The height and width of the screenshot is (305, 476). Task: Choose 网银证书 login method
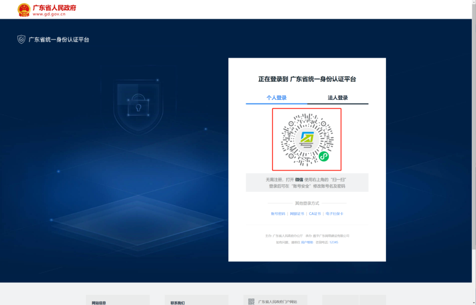[x=297, y=214]
